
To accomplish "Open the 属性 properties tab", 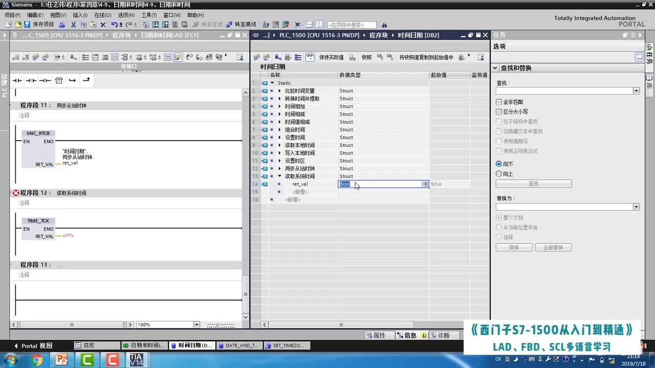I will point(376,335).
